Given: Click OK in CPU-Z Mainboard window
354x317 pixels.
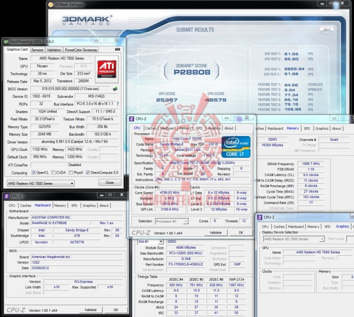Looking at the screenshot, I should point(116,310).
